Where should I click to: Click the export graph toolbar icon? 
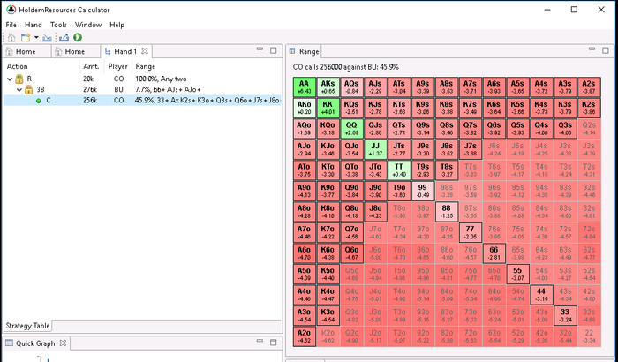pos(64,38)
